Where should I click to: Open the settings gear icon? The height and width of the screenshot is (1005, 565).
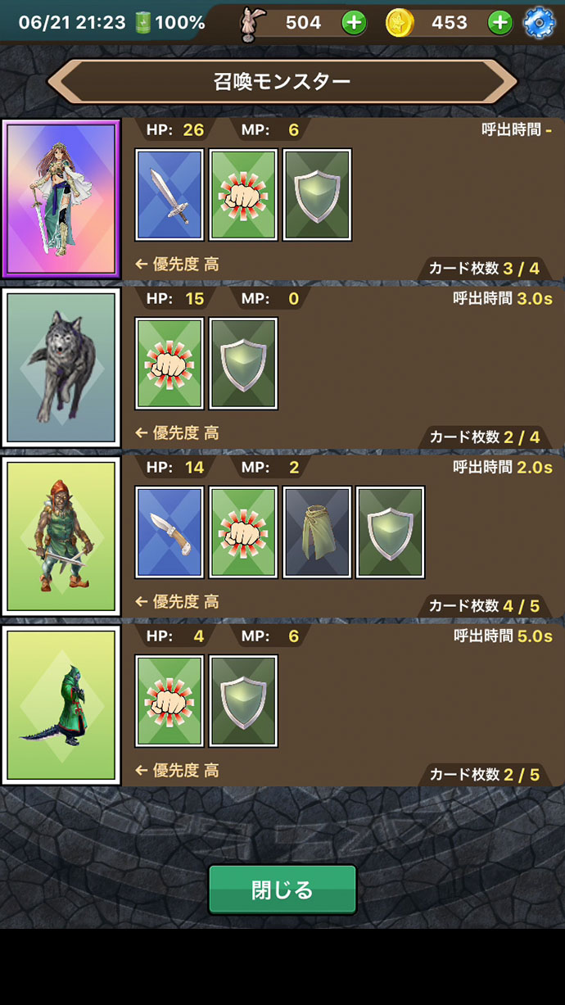click(x=539, y=22)
